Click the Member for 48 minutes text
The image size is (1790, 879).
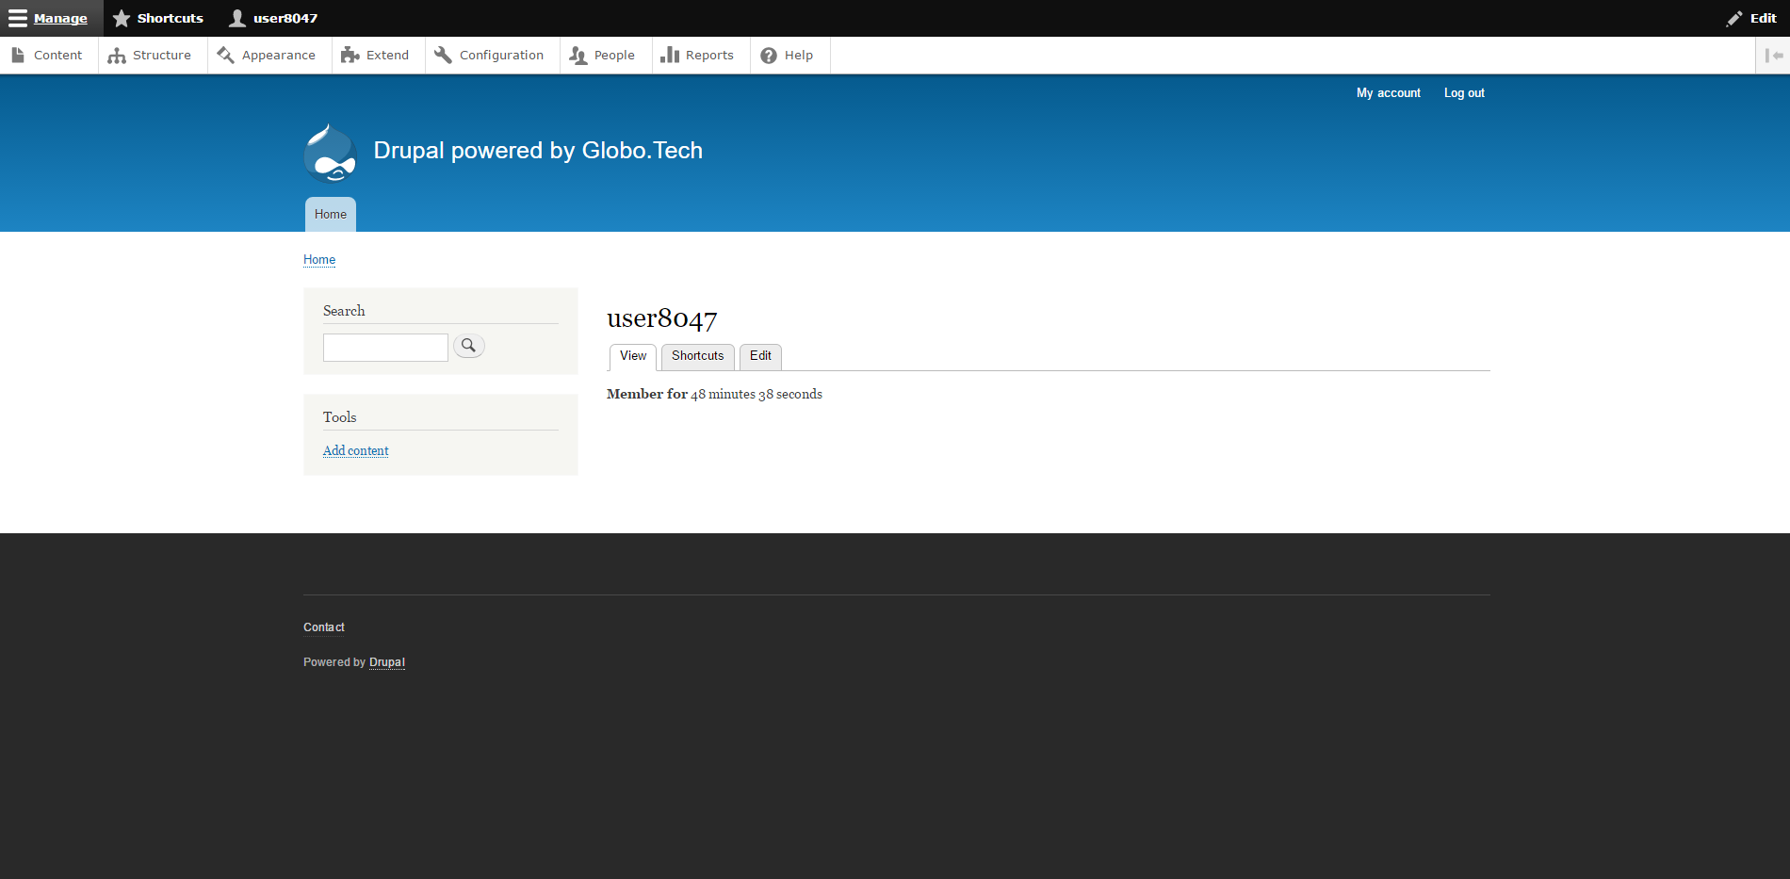(x=714, y=395)
